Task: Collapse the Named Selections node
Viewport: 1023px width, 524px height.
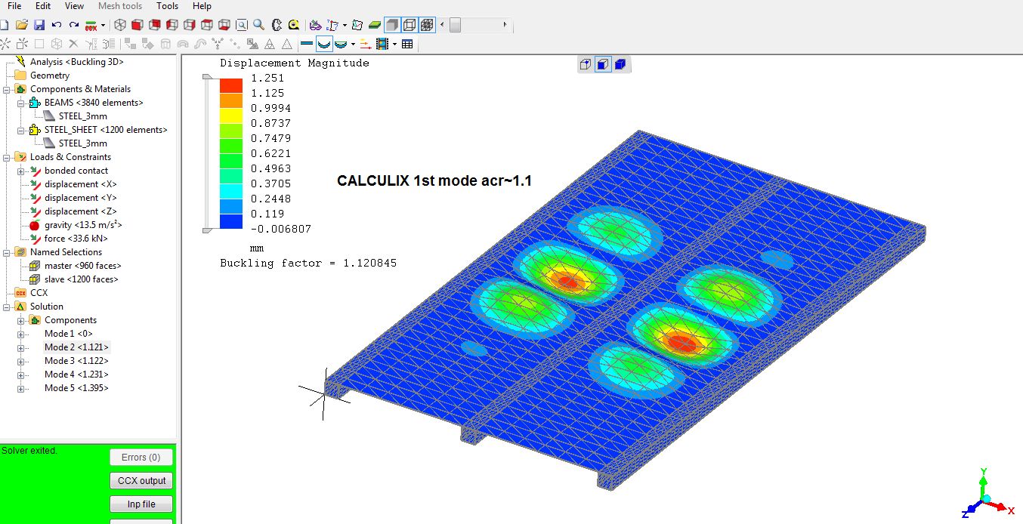Action: coord(7,252)
